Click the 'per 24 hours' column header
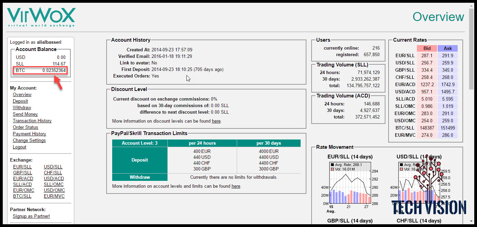 [x=202, y=143]
